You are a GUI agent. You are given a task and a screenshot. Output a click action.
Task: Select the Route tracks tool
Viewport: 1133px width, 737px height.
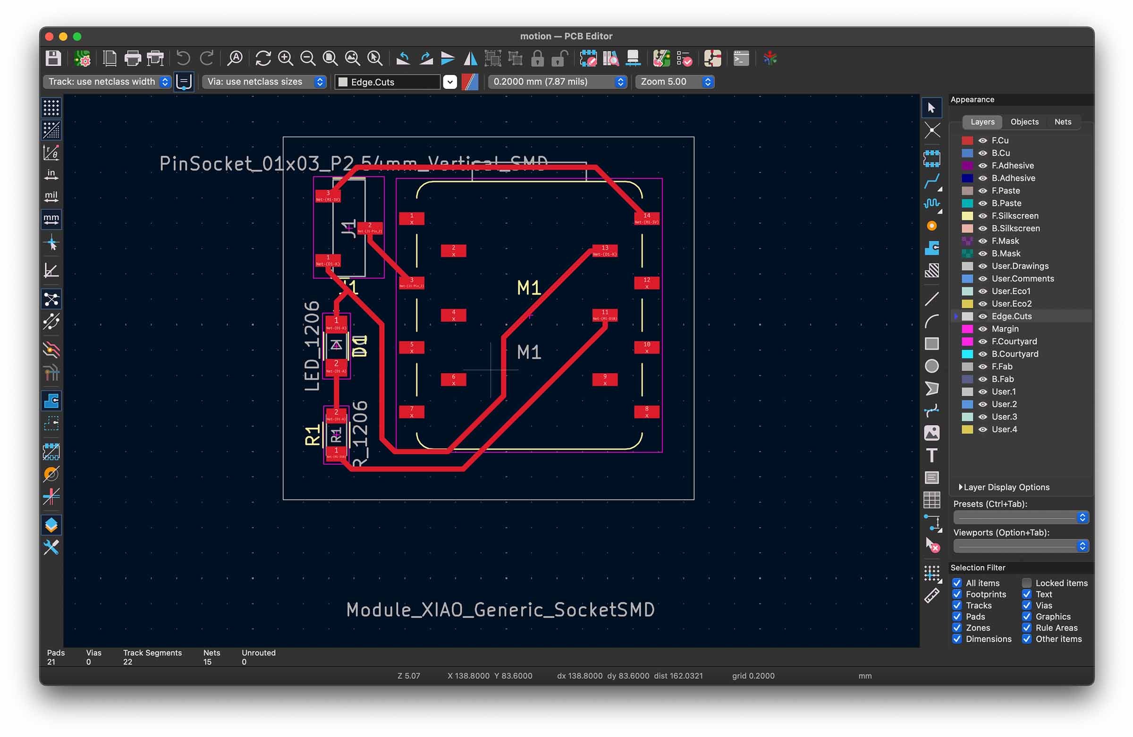click(931, 181)
